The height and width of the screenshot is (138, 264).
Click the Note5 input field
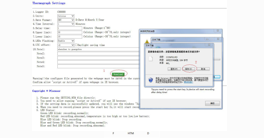point(98,66)
